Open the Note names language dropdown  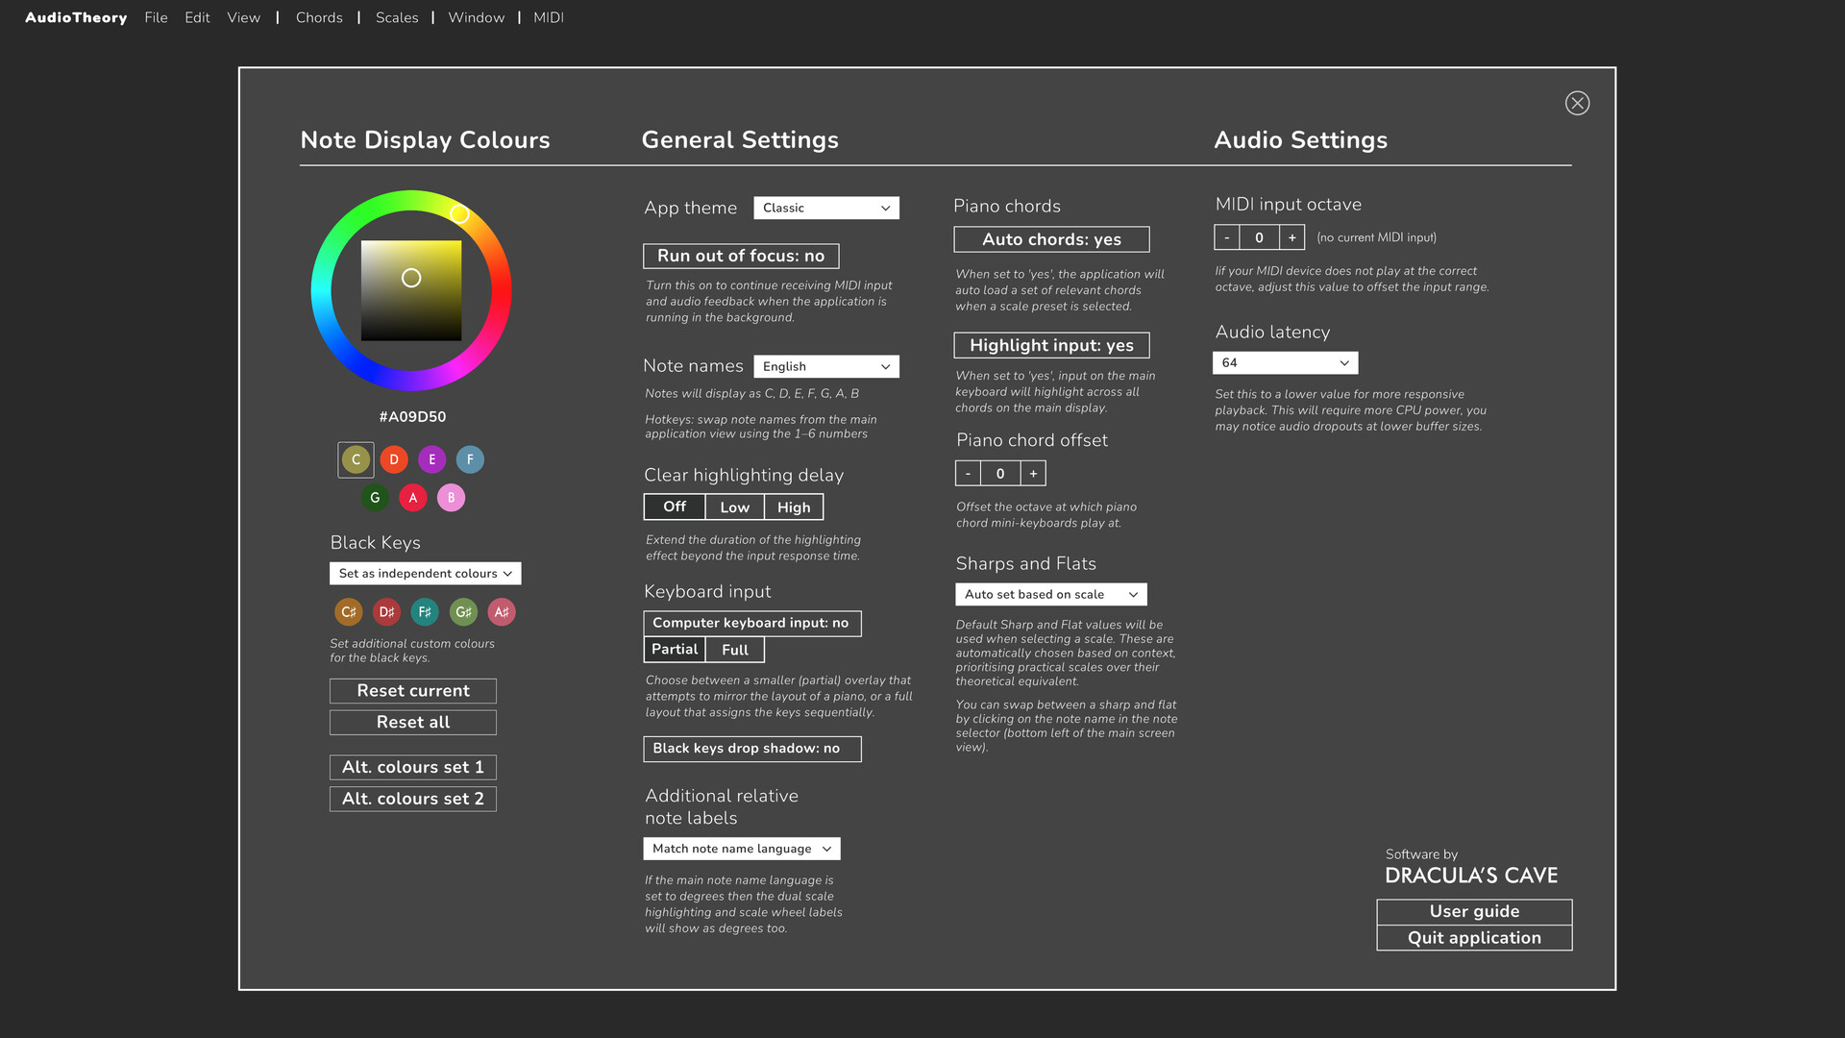click(x=825, y=366)
